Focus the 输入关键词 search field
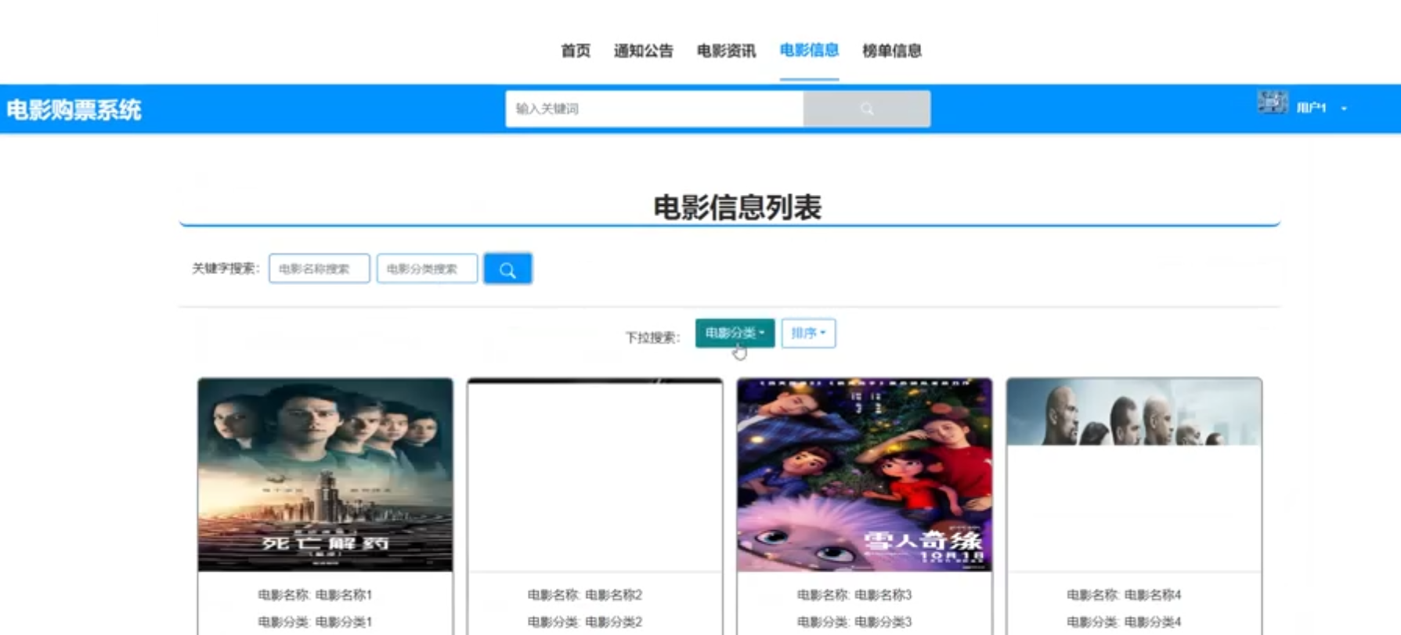The image size is (1401, 635). click(x=655, y=109)
